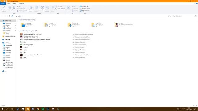
Task: Open the Yeni öğe (New item) dropdown
Action: [59, 6]
